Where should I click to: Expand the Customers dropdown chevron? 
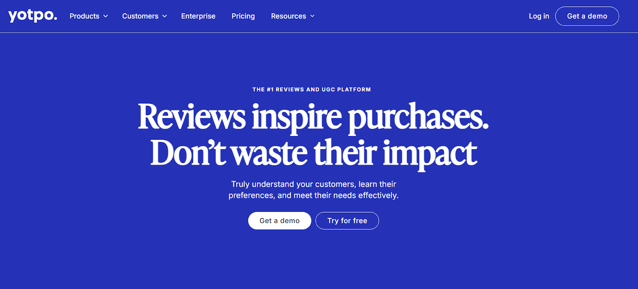(164, 16)
